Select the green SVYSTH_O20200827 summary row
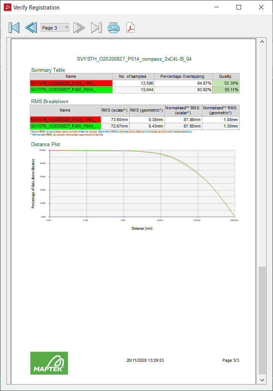This screenshot has height=391, width=273. [135, 90]
